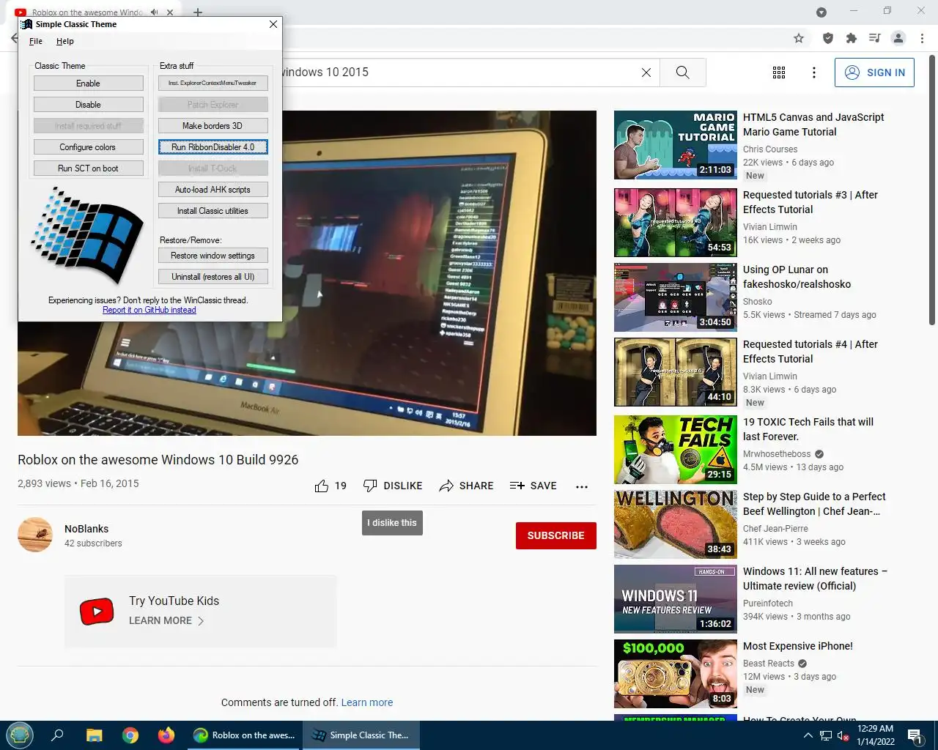Click LEARN MORE for YouTube Kids

coord(166,620)
